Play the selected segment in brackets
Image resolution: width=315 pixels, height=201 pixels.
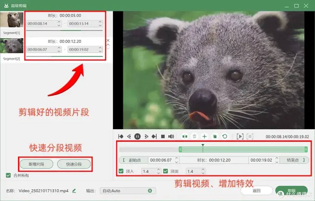click(240, 136)
